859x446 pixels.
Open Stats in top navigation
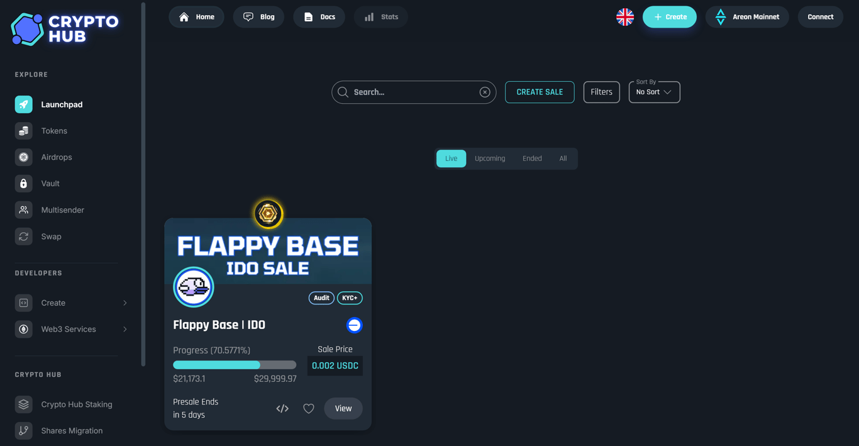point(380,17)
